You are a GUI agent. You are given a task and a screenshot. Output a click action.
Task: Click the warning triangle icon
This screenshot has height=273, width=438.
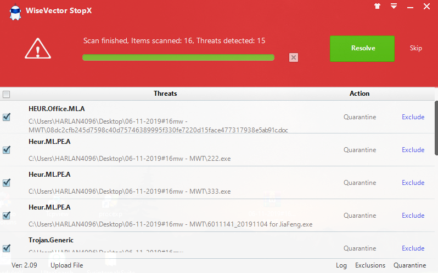(x=38, y=49)
